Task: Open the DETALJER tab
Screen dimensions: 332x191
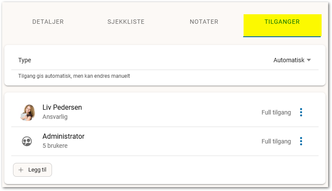Action: [x=48, y=22]
